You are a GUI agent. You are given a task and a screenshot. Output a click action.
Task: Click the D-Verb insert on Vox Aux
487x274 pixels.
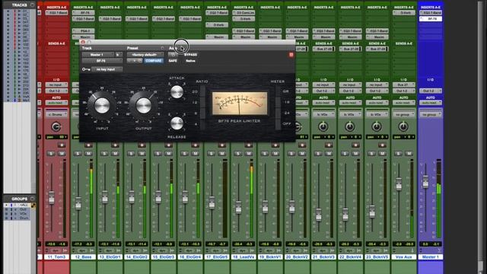tap(404, 13)
